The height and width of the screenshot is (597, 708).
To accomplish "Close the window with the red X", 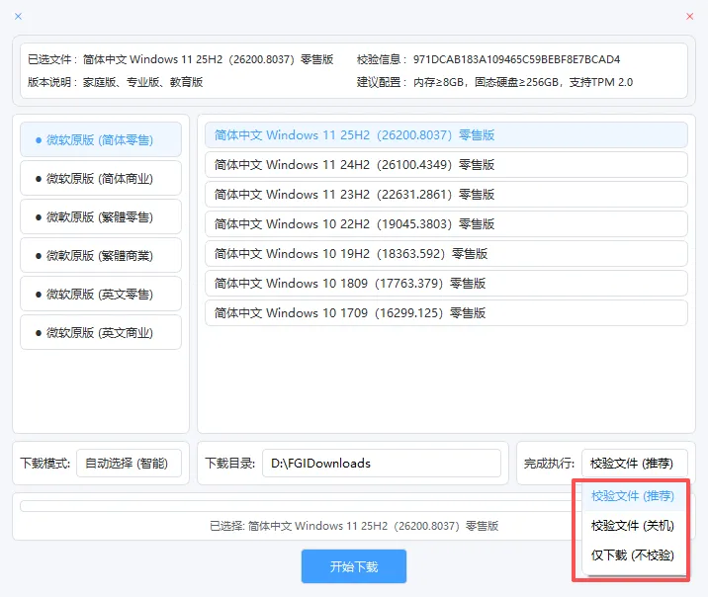I will pyautogui.click(x=689, y=16).
